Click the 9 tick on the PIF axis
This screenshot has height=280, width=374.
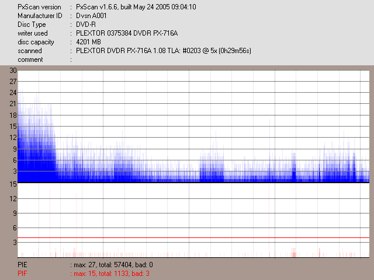pos(15,213)
